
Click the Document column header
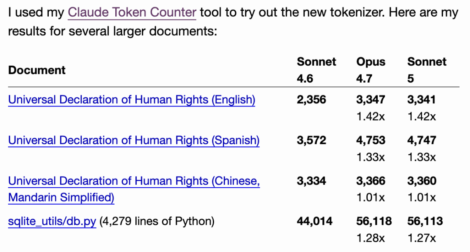37,70
